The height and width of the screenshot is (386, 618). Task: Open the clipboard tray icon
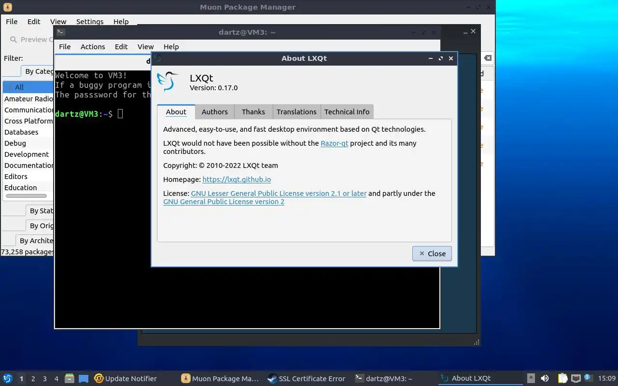click(x=562, y=378)
